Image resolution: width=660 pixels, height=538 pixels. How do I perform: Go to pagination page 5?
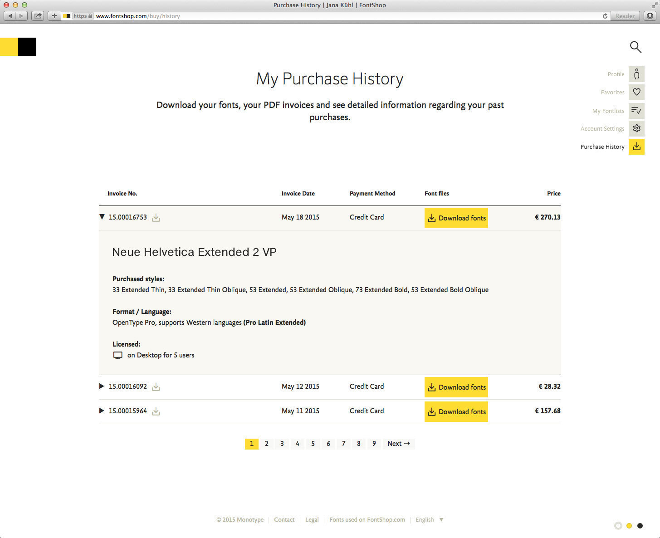[x=313, y=444]
